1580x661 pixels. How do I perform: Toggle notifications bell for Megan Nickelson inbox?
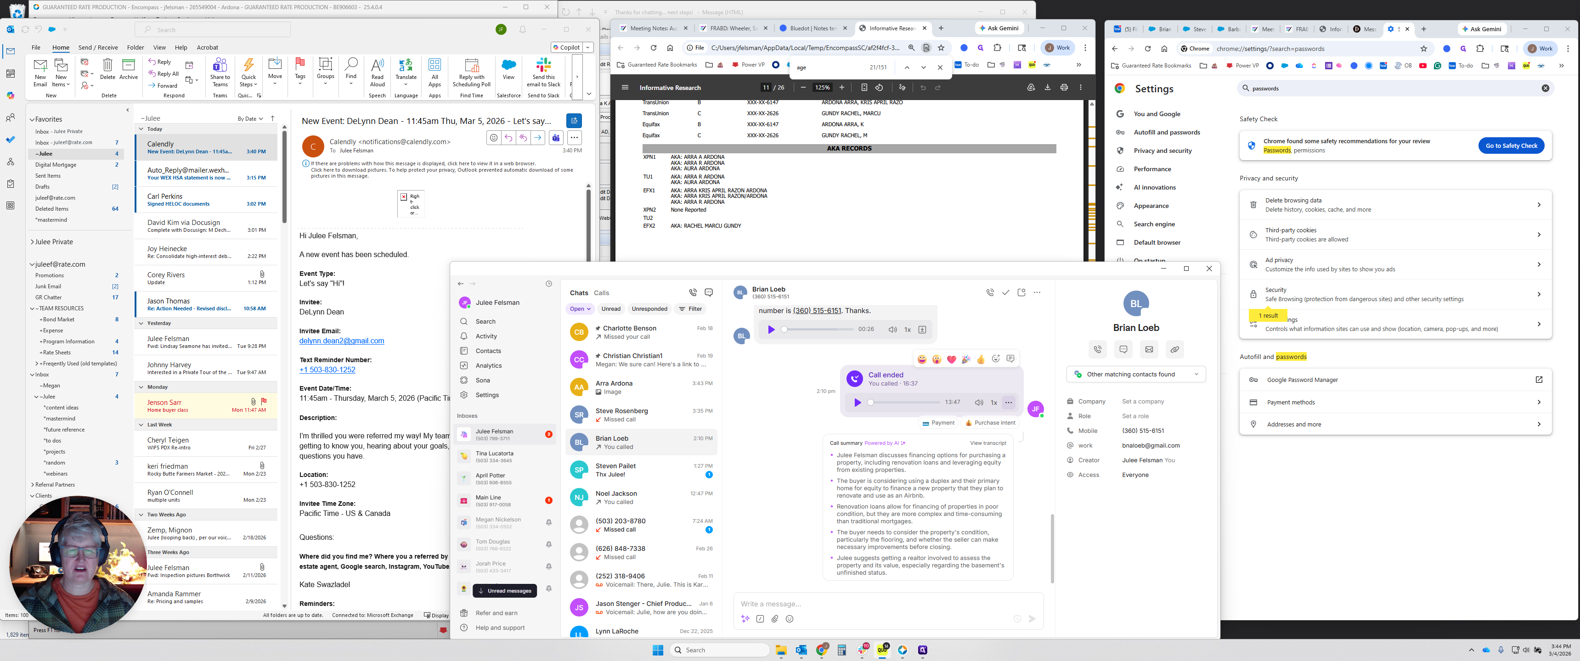[x=548, y=522]
